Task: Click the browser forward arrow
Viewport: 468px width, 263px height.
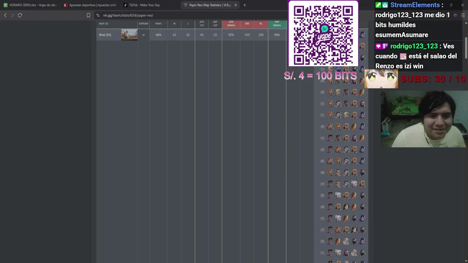Action: [12, 15]
